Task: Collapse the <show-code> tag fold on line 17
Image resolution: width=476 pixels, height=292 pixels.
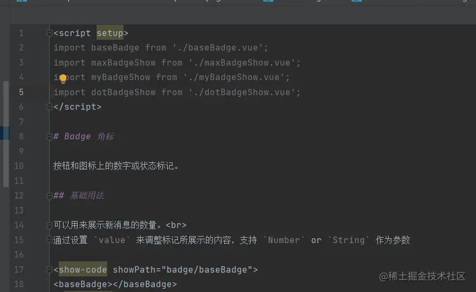Action: (49, 269)
